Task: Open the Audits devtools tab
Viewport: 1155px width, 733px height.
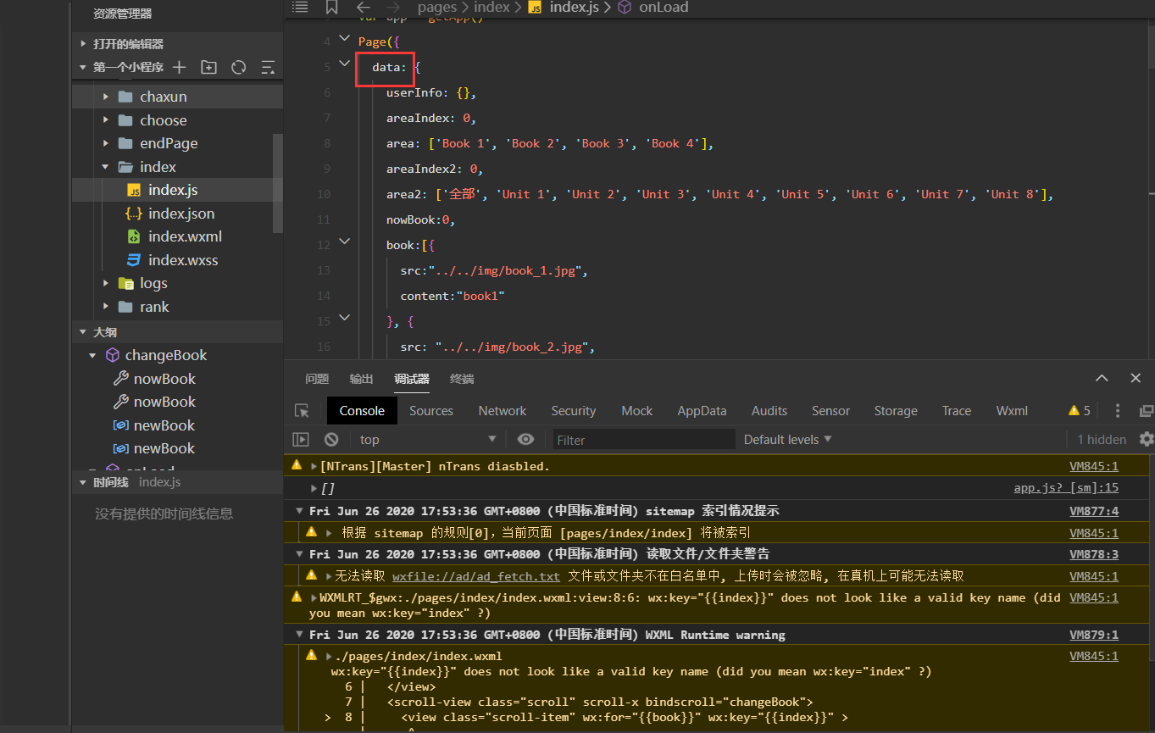Action: tap(769, 411)
